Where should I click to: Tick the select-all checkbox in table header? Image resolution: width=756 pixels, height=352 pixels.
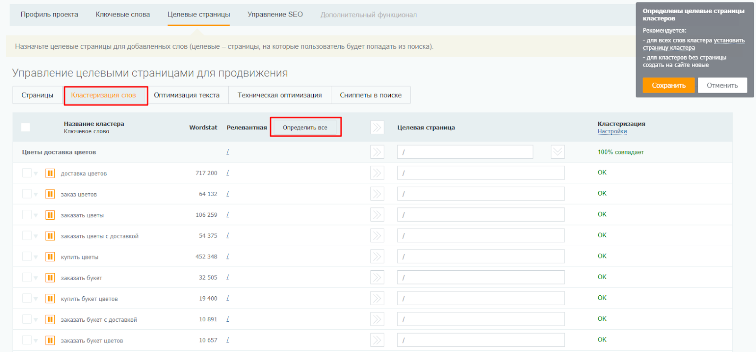click(26, 127)
